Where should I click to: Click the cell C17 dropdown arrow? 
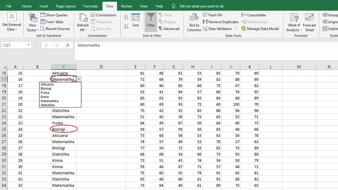point(79,79)
